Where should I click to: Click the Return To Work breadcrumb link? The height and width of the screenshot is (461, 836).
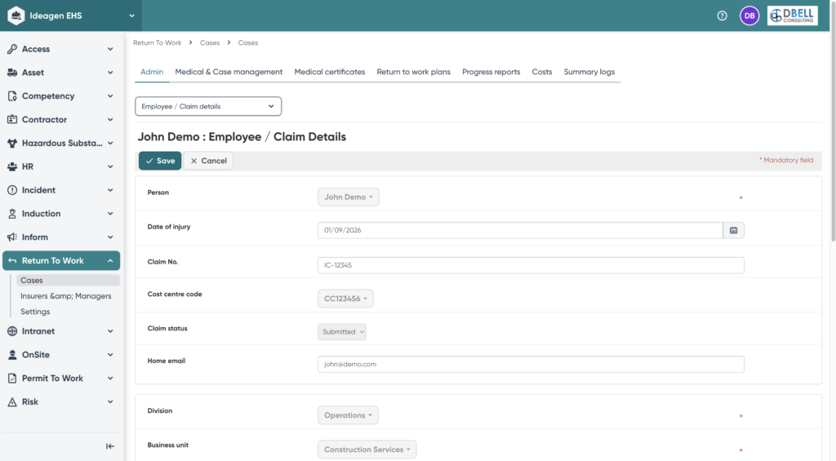click(158, 42)
